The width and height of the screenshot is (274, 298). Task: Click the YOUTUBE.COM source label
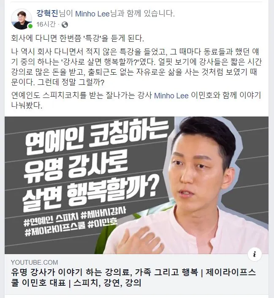pos(35,263)
